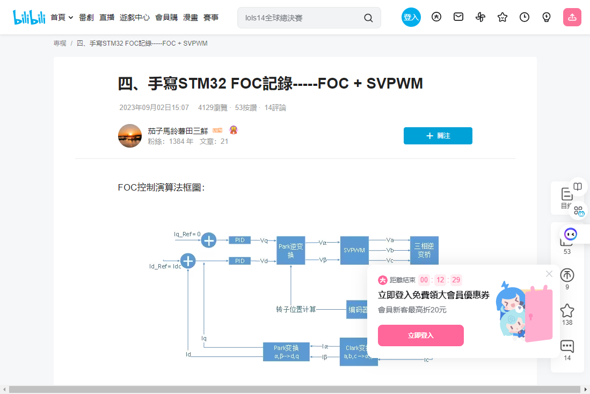This screenshot has height=394, width=590.
Task: Open 遊戲中心 page
Action: (x=134, y=18)
